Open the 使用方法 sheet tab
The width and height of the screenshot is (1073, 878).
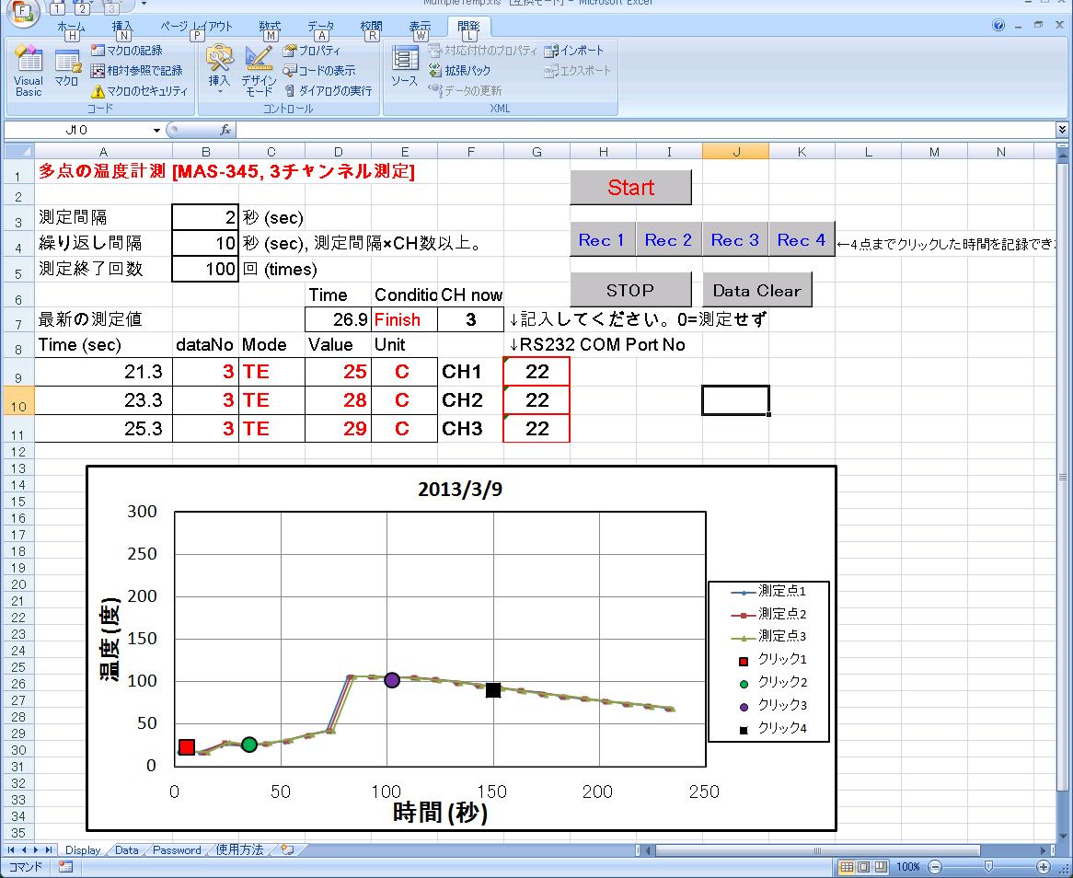239,850
